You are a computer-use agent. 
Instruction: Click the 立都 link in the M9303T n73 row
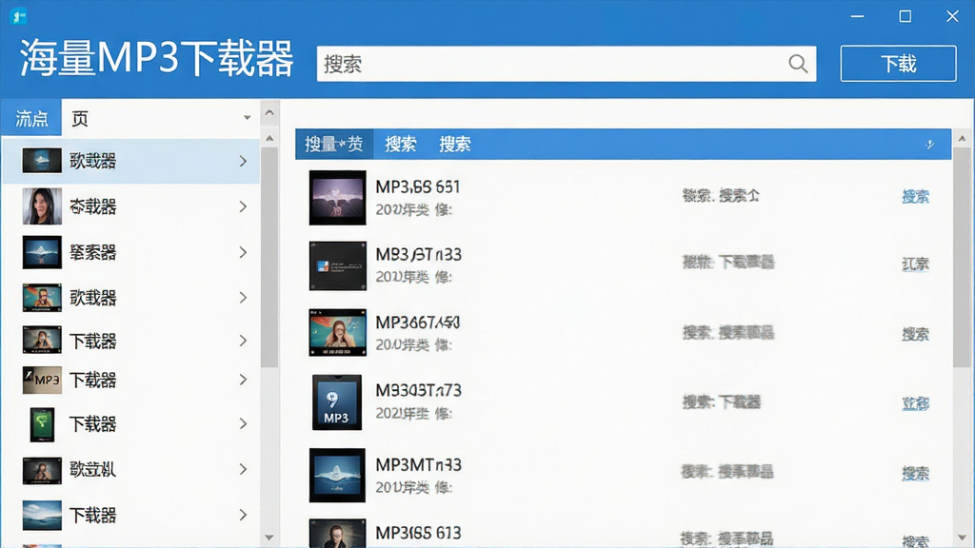915,403
